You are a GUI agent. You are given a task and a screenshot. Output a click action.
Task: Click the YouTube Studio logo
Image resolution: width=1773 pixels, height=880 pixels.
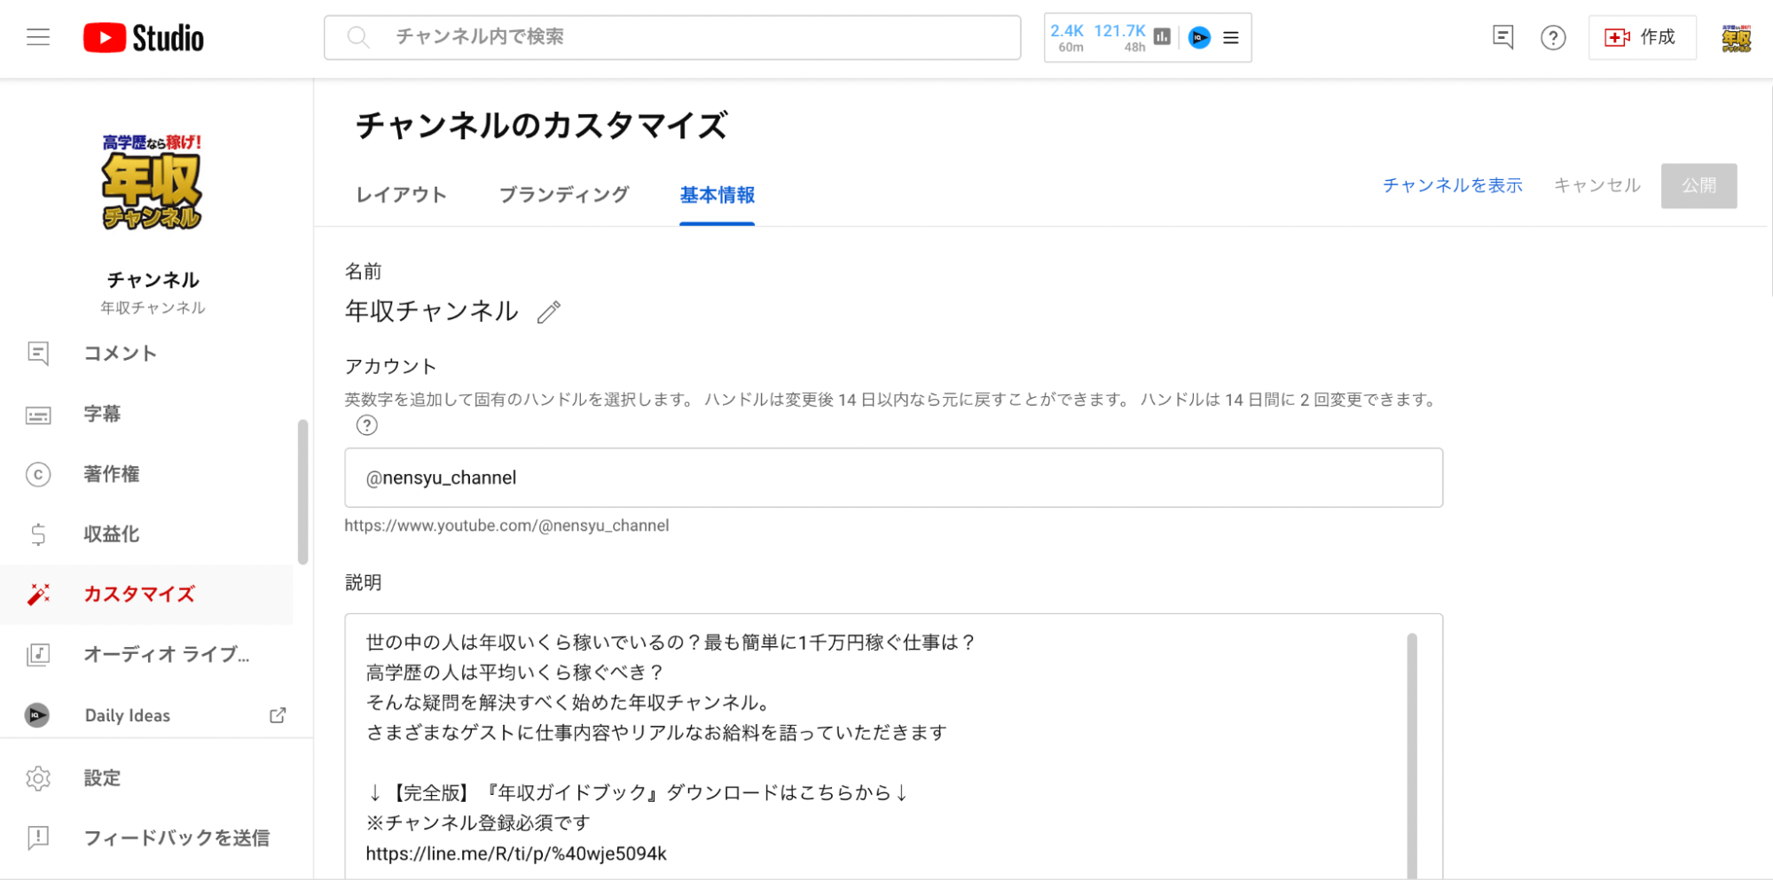144,38
